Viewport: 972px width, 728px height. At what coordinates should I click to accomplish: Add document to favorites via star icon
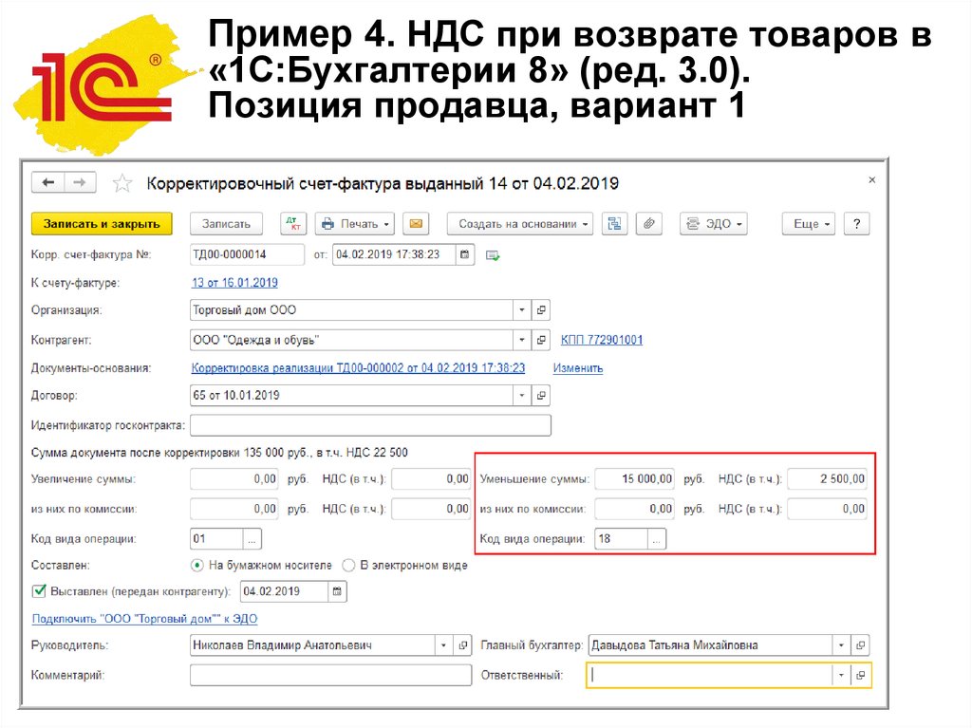pos(122,183)
